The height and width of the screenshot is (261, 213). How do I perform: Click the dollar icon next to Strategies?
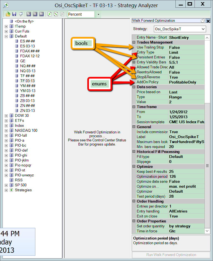[x=11, y=190]
